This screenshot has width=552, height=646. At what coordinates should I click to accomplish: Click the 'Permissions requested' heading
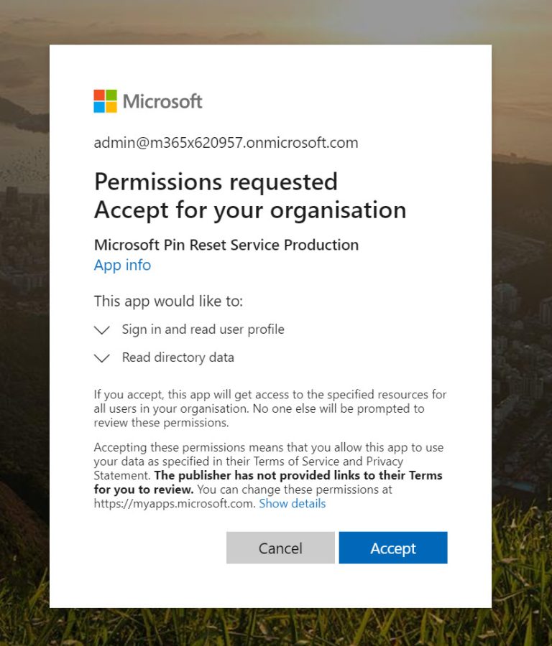[216, 182]
